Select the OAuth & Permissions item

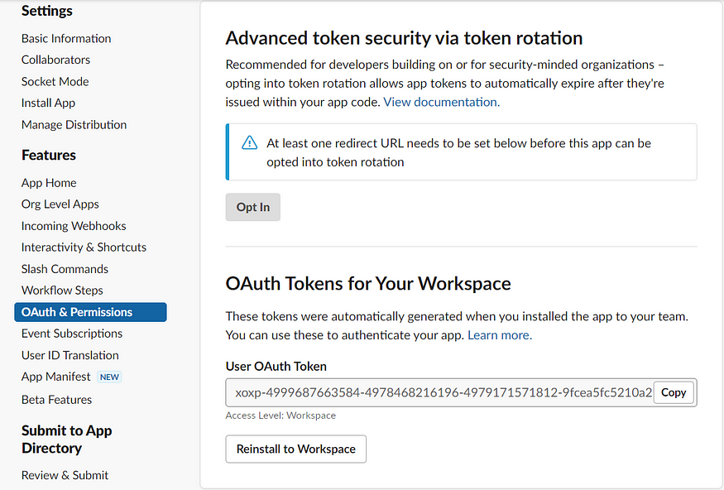click(x=90, y=312)
